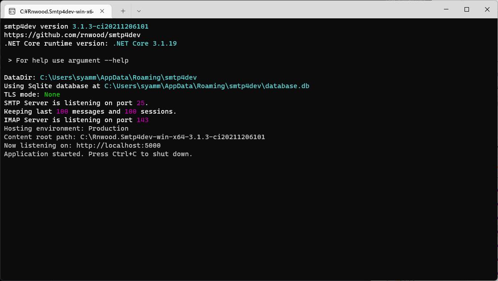The image size is (498, 281).
Task: Click the database.db file path
Action: (x=207, y=86)
